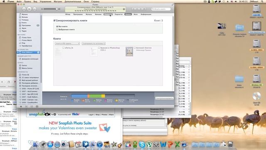
Task: Click the Next track button in iTunes
Action: [34, 9]
